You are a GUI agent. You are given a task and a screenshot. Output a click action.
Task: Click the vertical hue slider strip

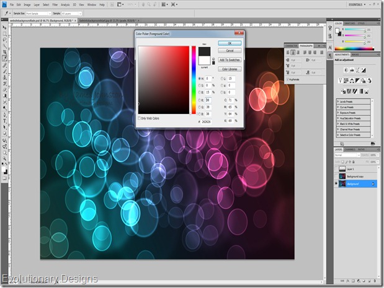coord(194,80)
